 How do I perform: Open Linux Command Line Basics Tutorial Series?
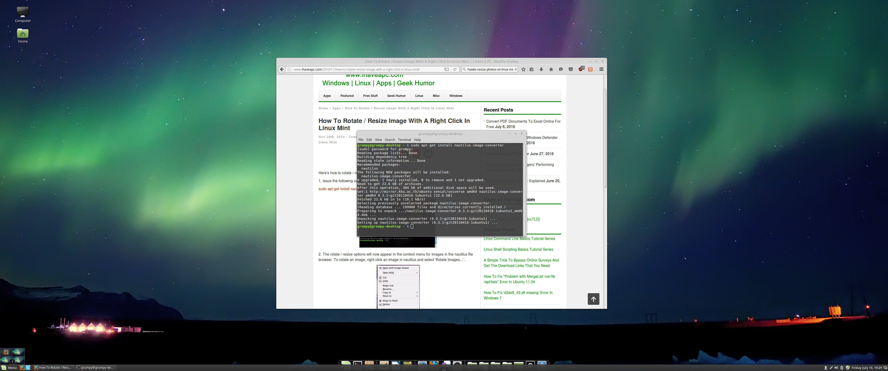pos(519,239)
